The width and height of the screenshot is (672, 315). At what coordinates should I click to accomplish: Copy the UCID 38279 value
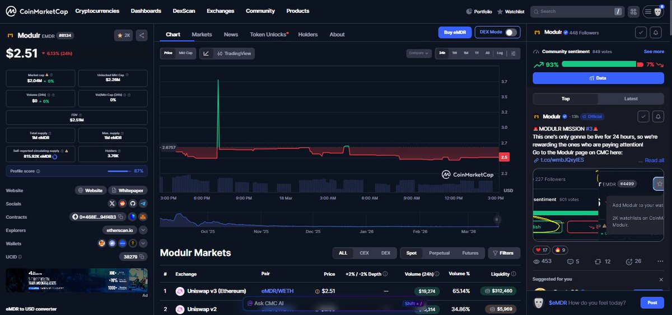(x=143, y=257)
